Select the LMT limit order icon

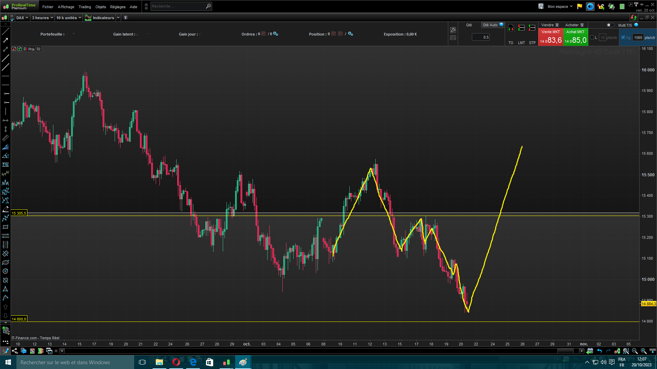pos(521,28)
